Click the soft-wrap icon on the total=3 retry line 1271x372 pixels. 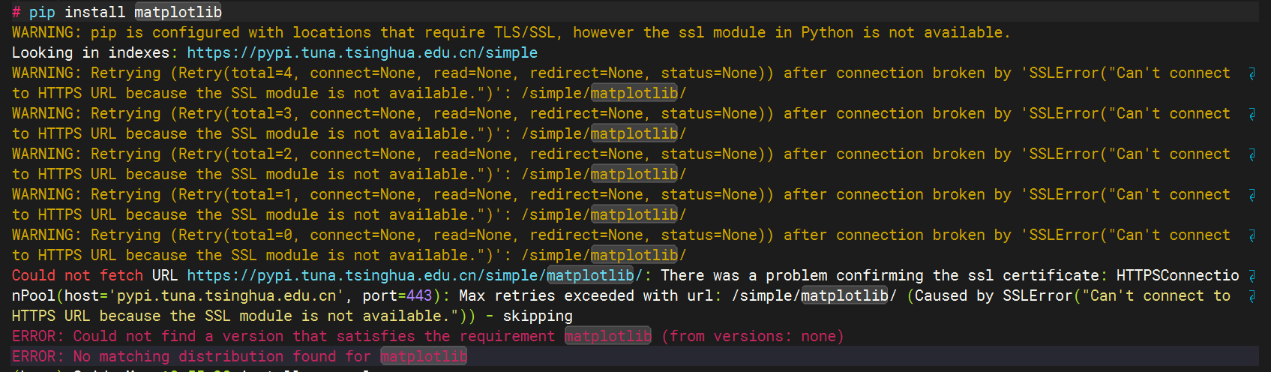click(x=1252, y=114)
